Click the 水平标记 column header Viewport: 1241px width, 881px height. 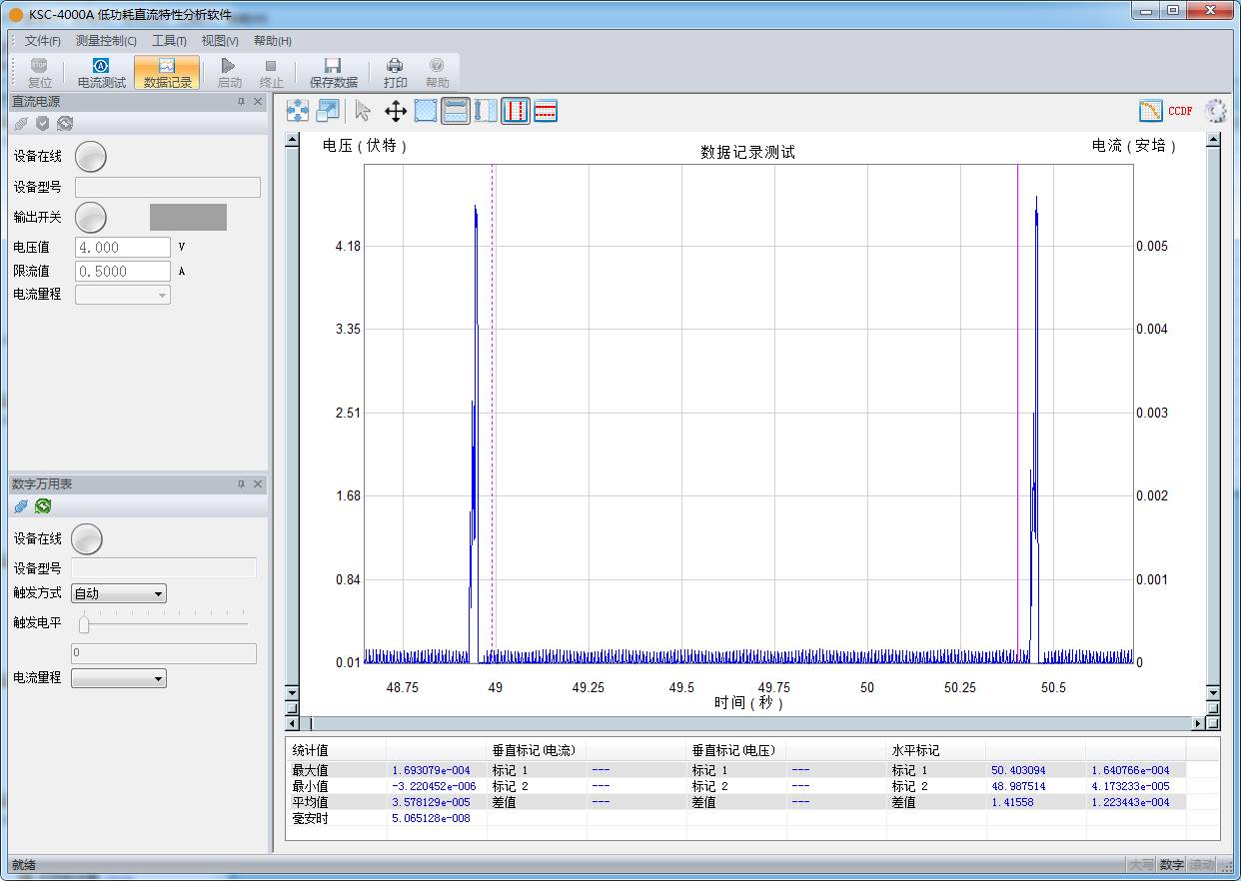coord(936,750)
